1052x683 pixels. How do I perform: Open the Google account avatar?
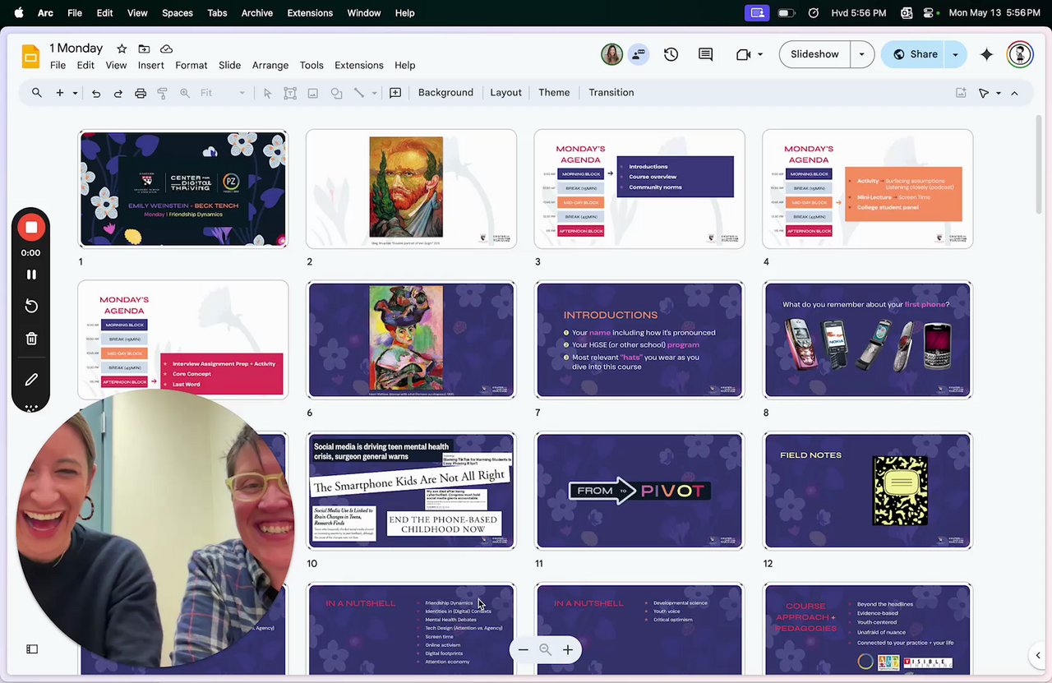coord(1020,54)
